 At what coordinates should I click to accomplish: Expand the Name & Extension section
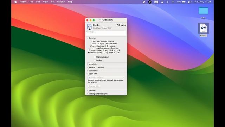pyautogui.click(x=87, y=67)
